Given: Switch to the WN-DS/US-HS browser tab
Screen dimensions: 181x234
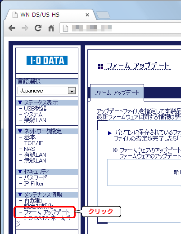Looking at the screenshot, I should (40, 15).
